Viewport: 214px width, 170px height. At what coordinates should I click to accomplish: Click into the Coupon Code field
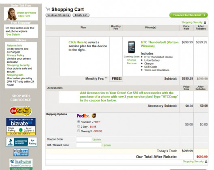coord(84,139)
